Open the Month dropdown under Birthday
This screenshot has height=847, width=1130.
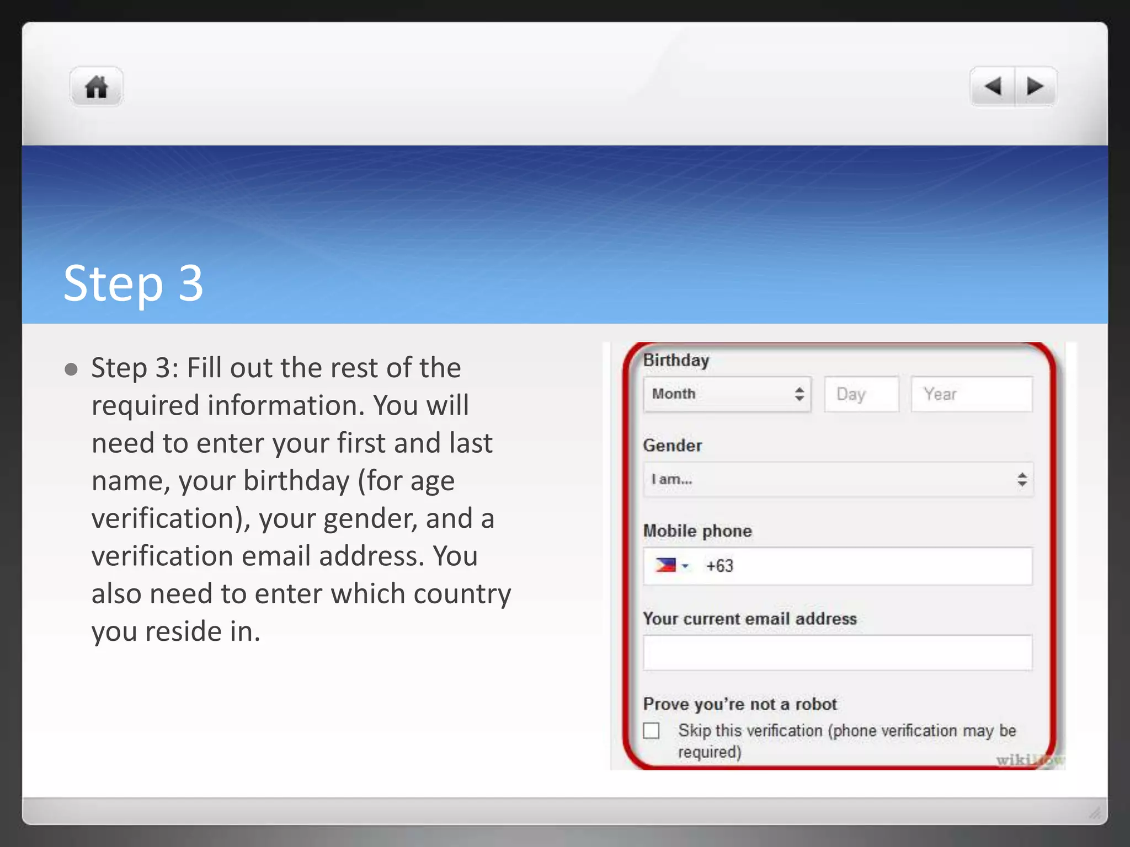[x=727, y=394]
